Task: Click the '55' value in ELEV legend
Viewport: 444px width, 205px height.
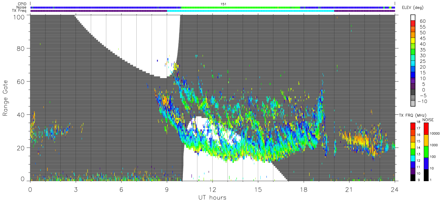Action: 423,27
